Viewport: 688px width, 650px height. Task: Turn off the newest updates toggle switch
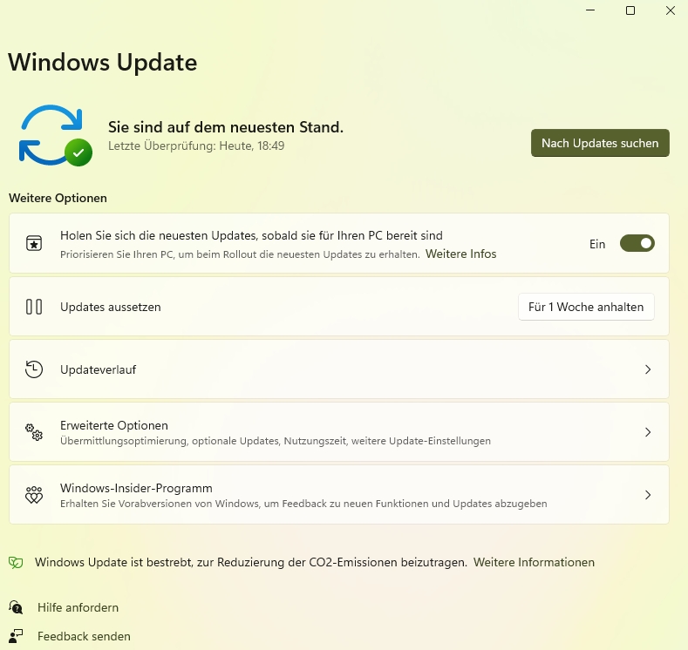[x=637, y=244]
